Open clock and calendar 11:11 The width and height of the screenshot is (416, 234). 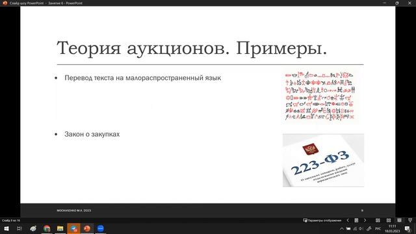pyautogui.click(x=392, y=229)
